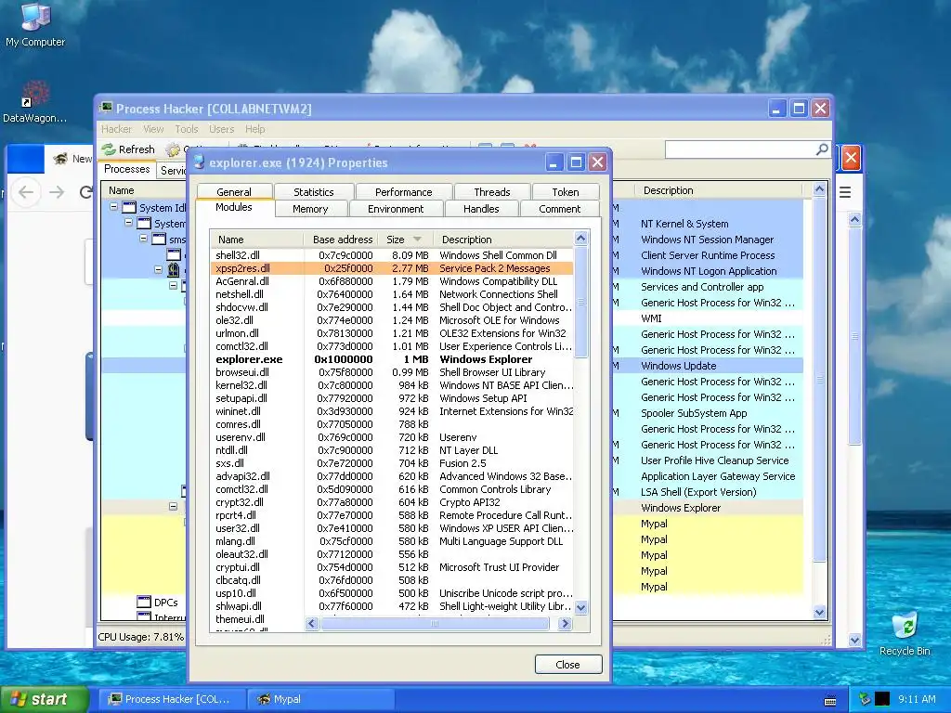This screenshot has height=713, width=951.
Task: Click the System process window icon
Action: (x=144, y=224)
